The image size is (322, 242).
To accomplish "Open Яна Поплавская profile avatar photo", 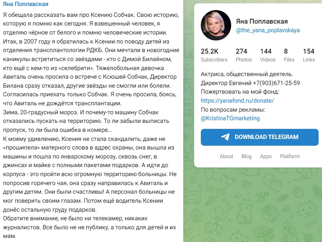I will coord(216,25).
